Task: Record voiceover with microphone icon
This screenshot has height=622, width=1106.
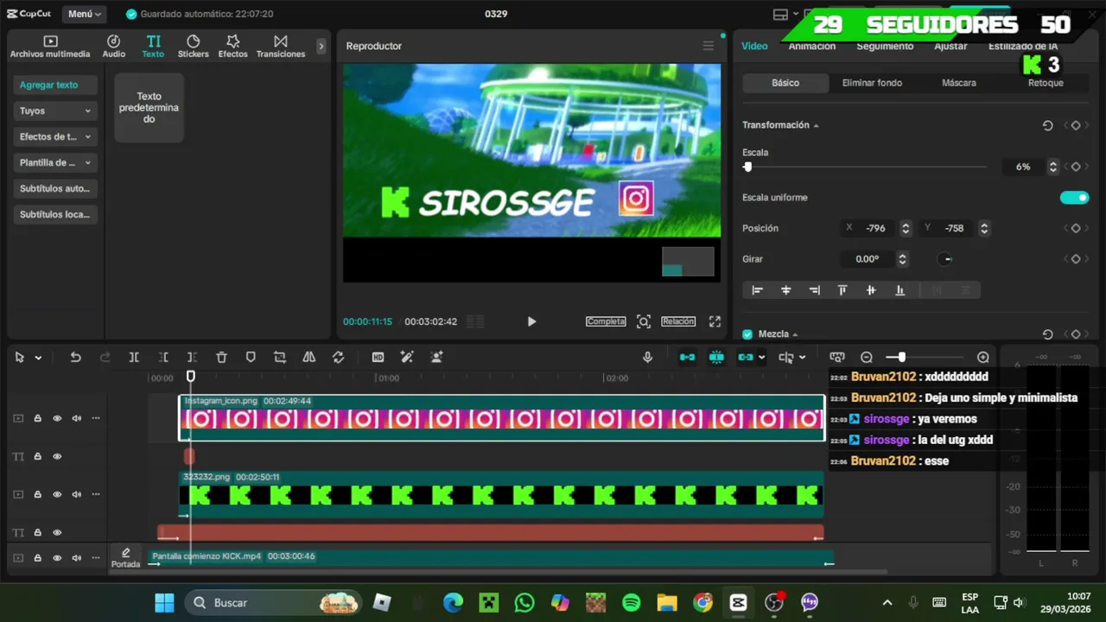Action: pos(647,357)
